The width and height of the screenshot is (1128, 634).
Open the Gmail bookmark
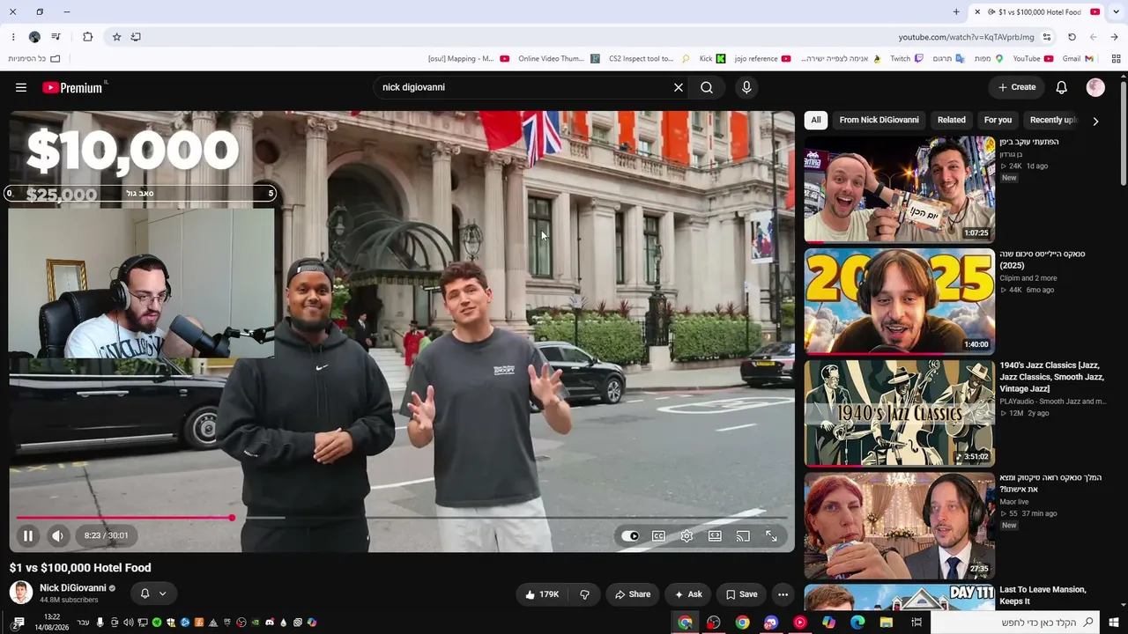1078,59
